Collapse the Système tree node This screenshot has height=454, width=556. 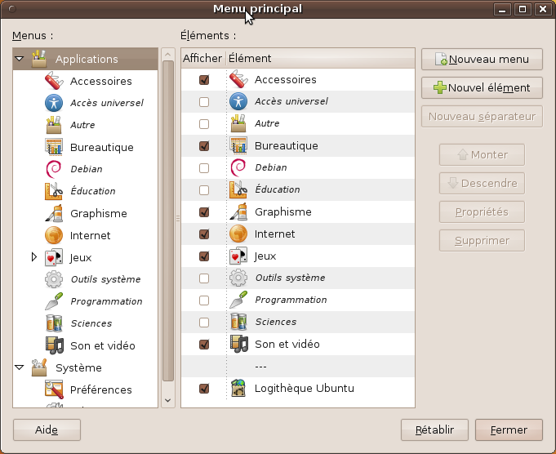[x=20, y=367]
